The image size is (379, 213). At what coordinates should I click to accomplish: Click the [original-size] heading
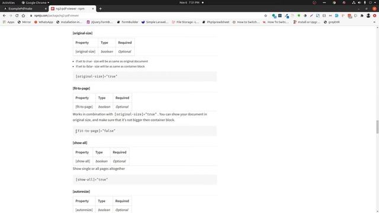(x=82, y=33)
